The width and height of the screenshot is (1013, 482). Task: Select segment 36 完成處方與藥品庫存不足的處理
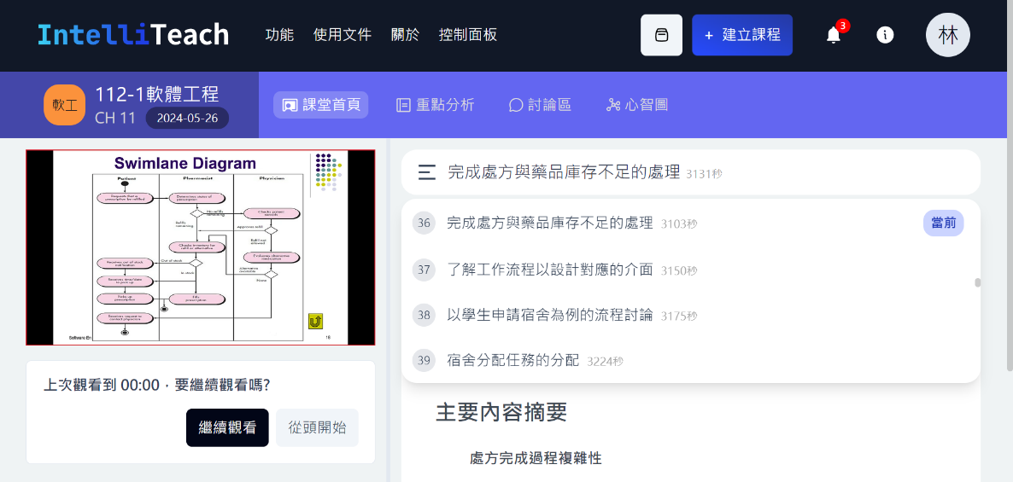pos(691,224)
